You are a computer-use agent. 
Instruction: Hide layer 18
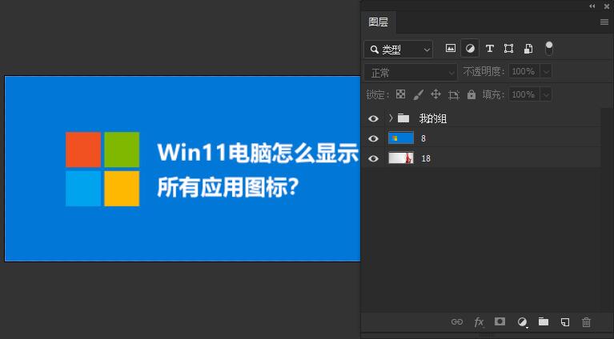coord(373,158)
